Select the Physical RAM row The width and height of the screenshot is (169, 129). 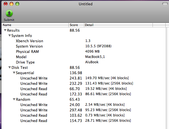click(84, 51)
